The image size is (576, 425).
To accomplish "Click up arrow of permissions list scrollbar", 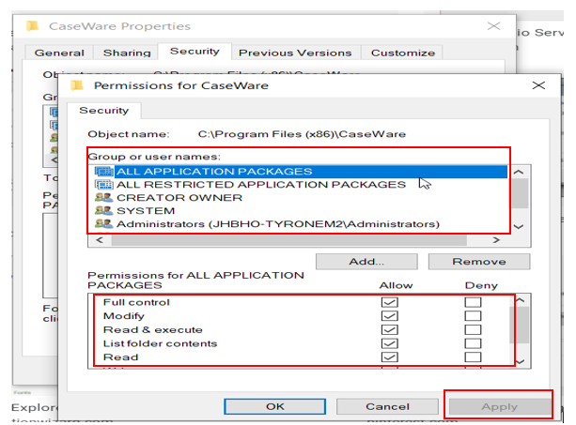I will 520,300.
